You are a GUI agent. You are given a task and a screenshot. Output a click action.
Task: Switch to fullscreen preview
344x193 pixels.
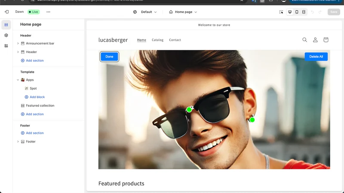pos(304,12)
